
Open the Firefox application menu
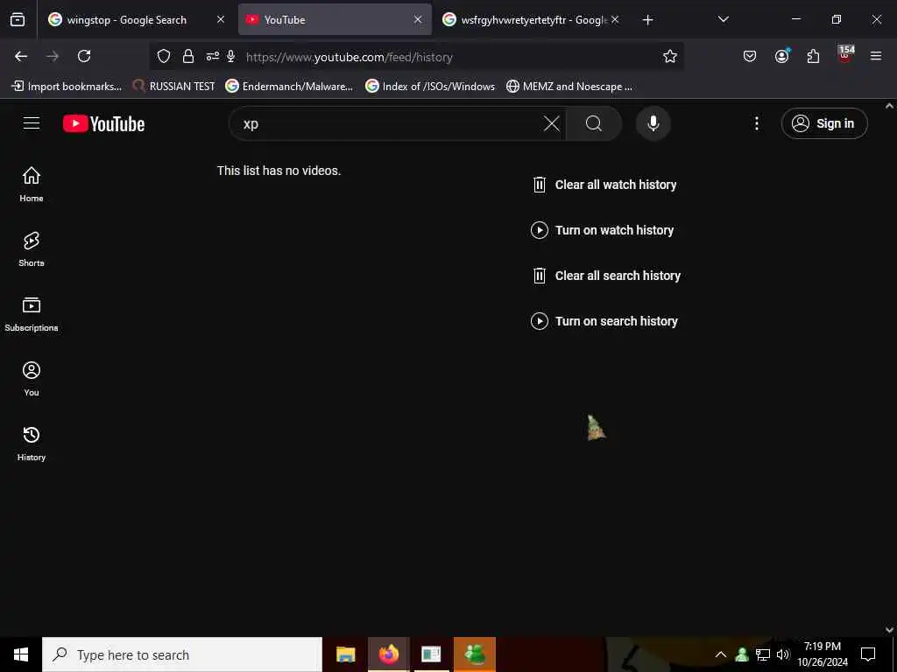pyautogui.click(x=876, y=56)
